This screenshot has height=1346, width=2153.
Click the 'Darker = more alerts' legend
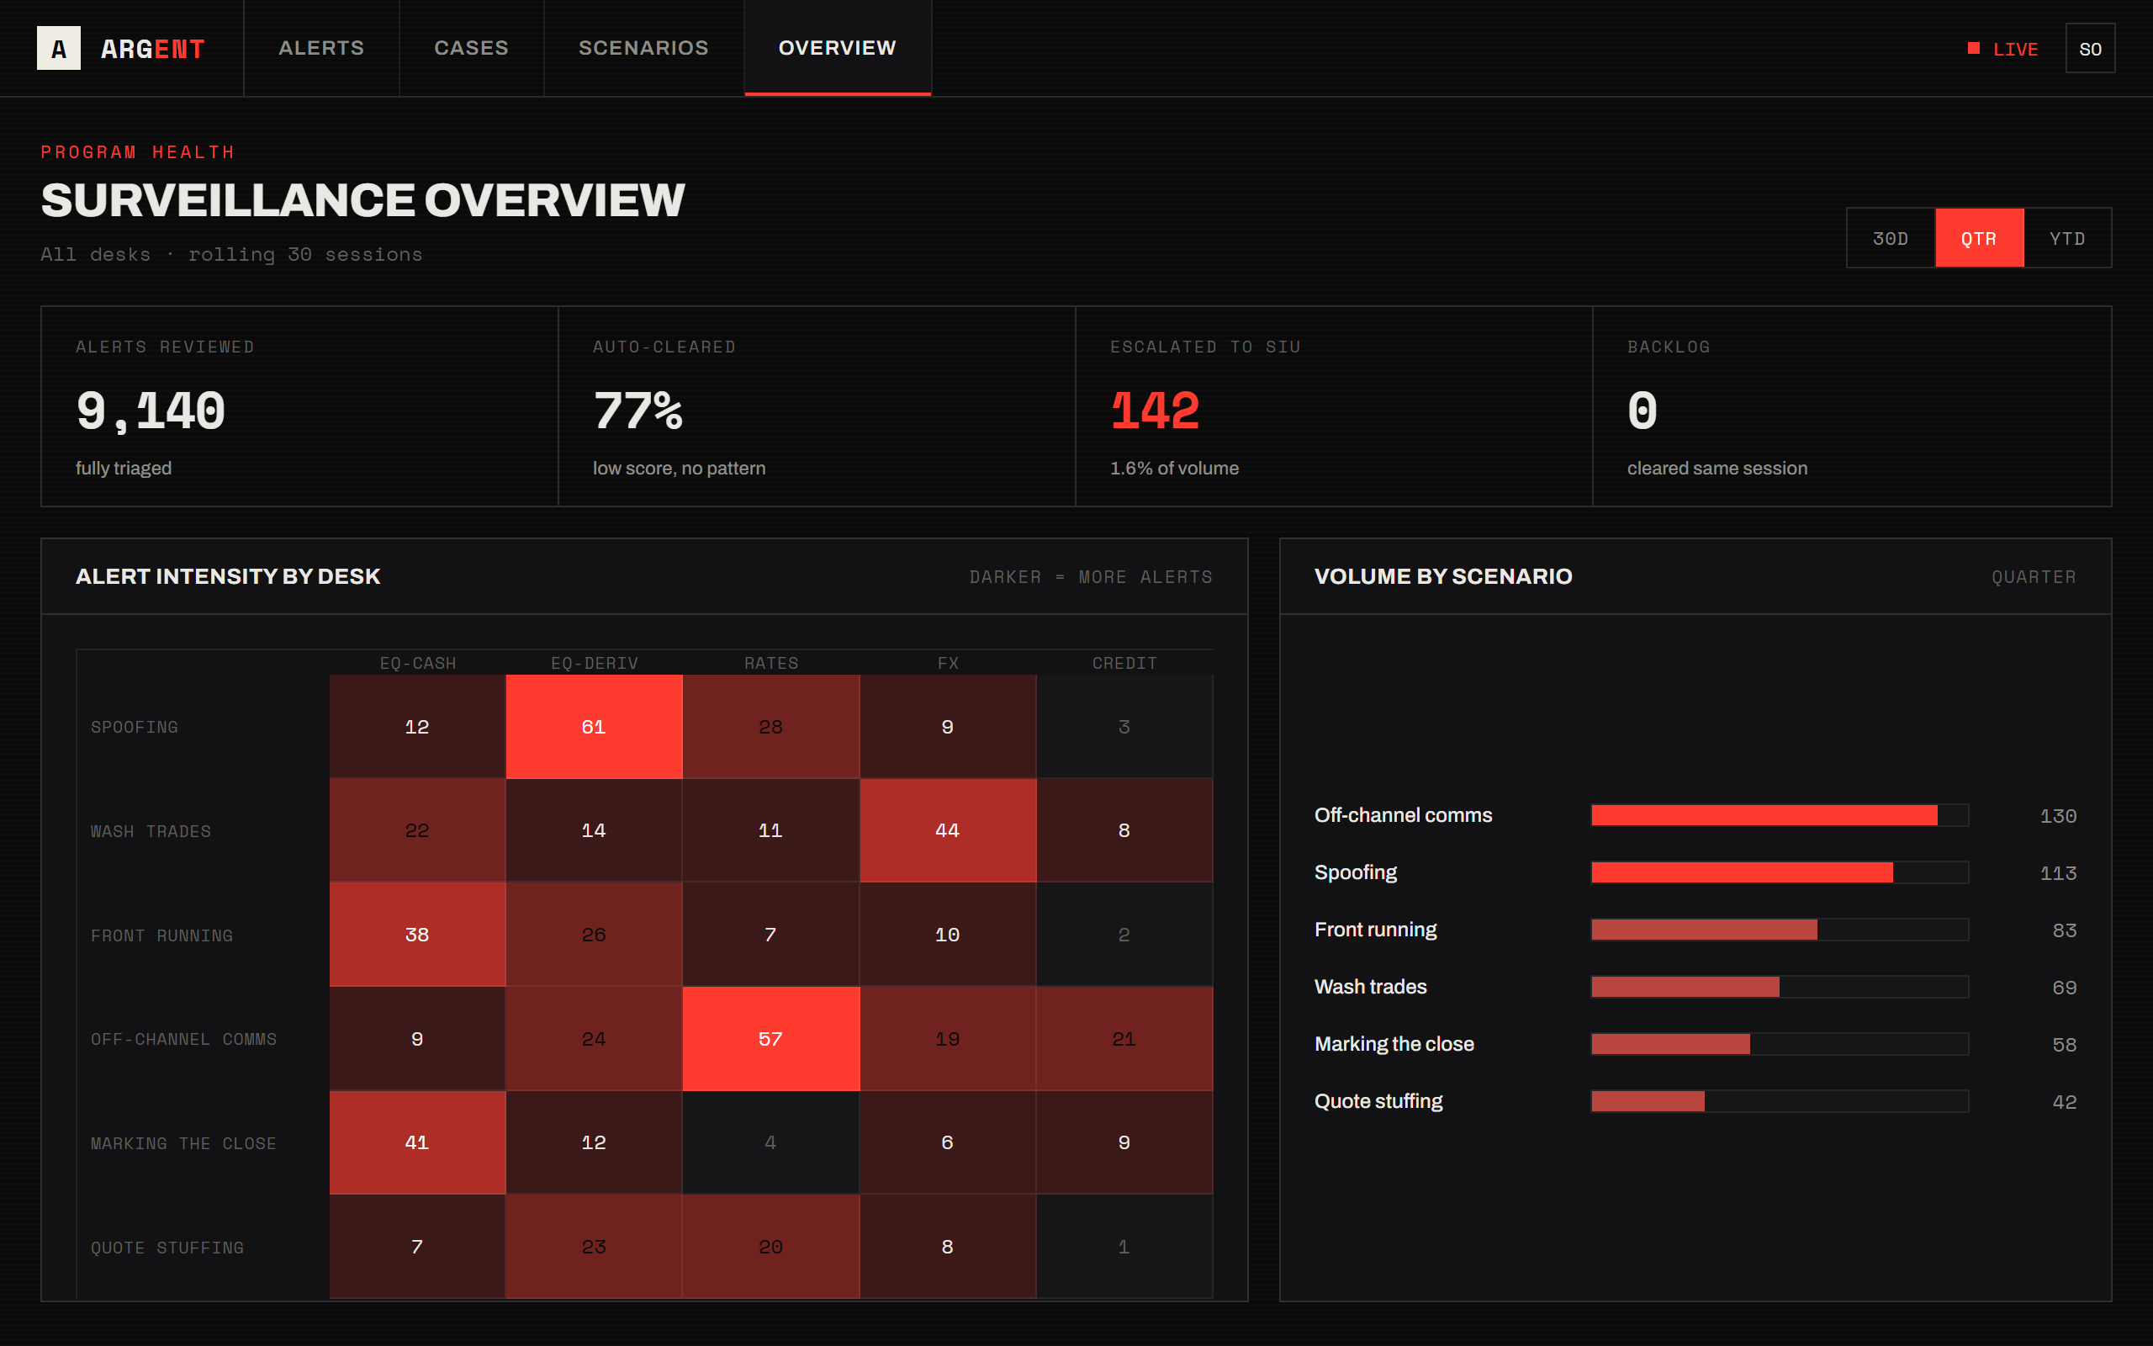point(1091,577)
